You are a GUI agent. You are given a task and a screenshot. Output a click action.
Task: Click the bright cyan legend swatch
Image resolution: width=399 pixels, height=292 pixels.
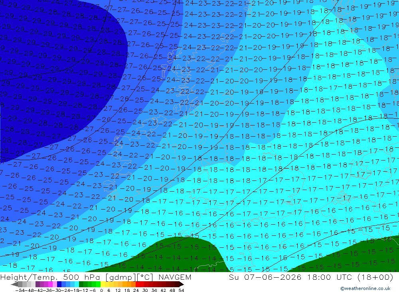(77, 284)
